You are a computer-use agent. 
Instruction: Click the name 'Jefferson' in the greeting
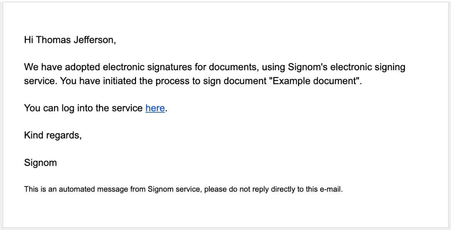click(x=94, y=40)
